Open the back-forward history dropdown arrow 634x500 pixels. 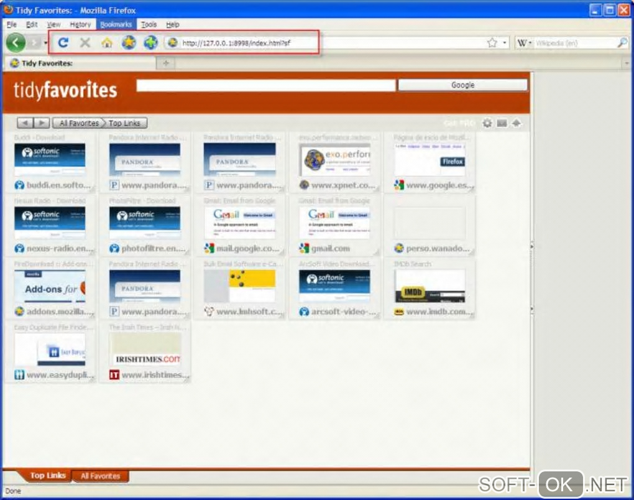[46, 42]
